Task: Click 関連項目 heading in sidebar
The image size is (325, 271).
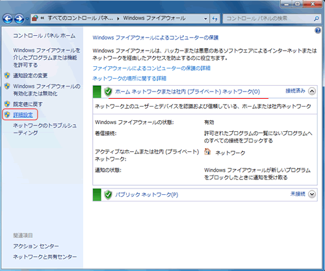Action: coord(23,235)
